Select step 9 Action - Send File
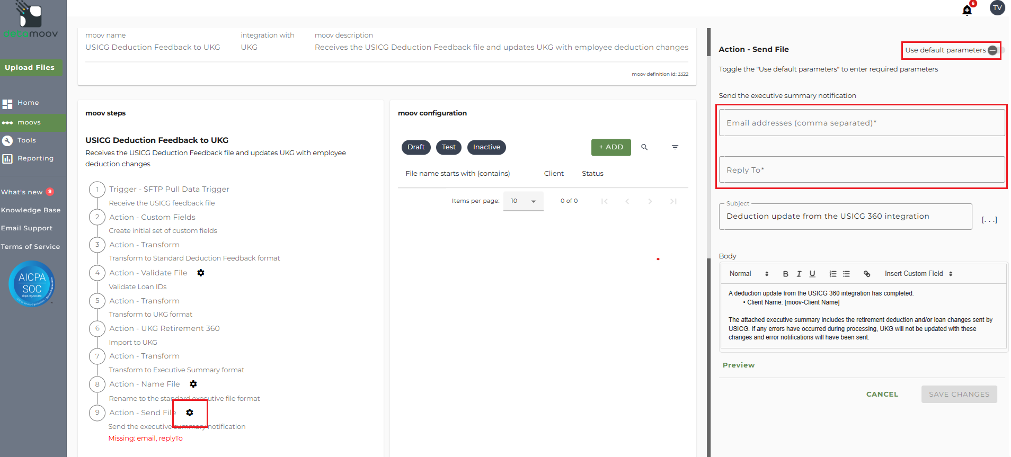Viewport: 1011px width, 457px height. click(142, 413)
